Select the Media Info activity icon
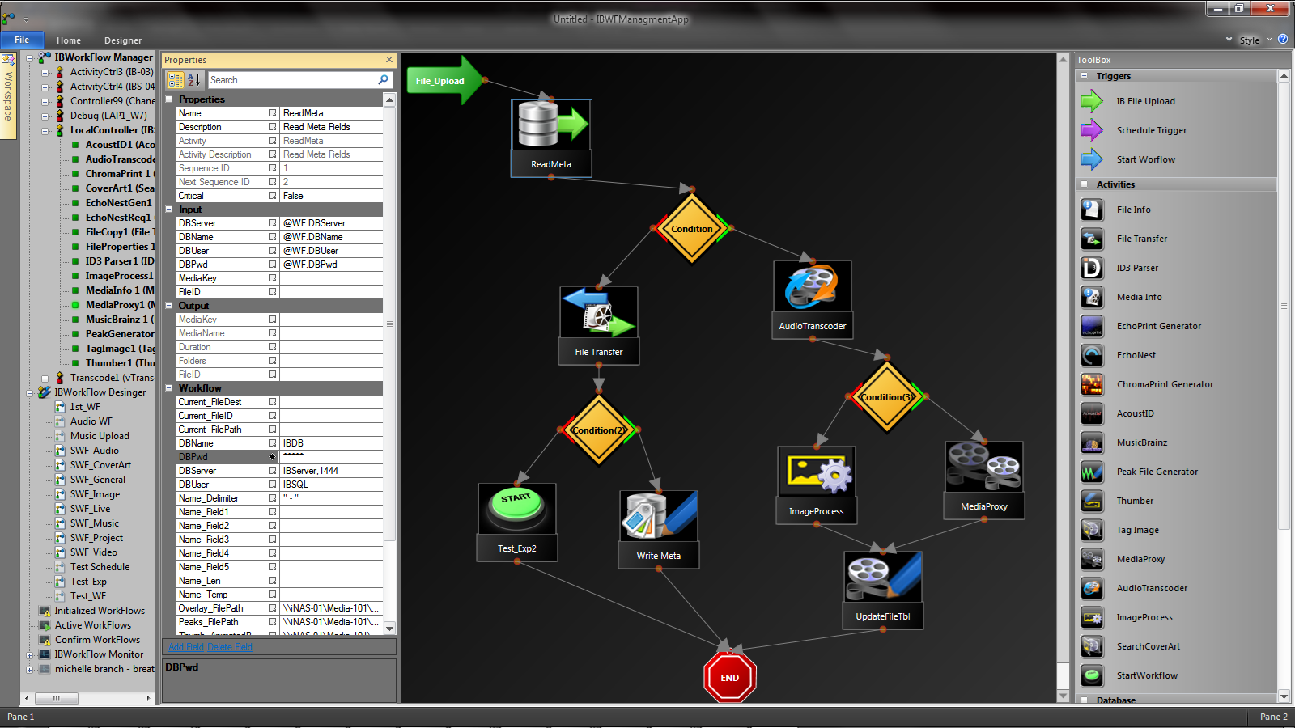1295x728 pixels. tap(1092, 297)
